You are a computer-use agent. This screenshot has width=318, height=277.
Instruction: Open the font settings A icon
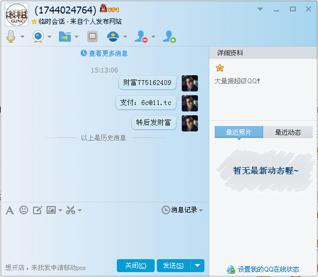click(x=10, y=210)
